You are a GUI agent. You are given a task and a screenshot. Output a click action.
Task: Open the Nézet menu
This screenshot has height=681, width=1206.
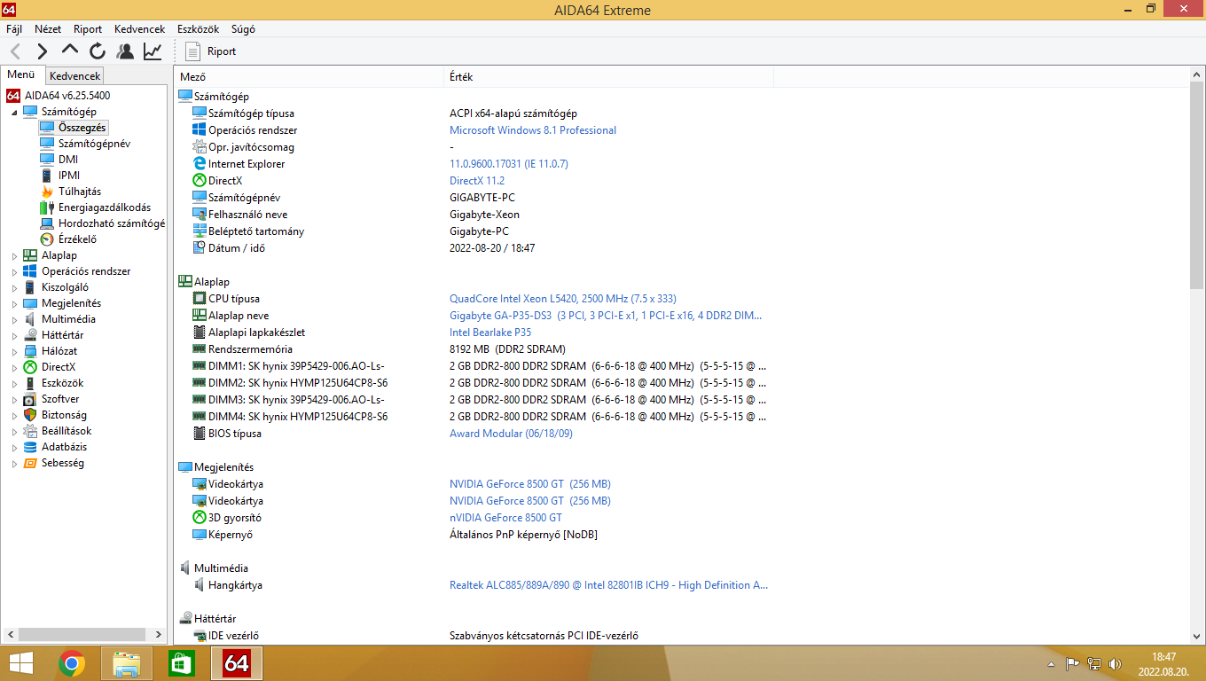tap(48, 29)
